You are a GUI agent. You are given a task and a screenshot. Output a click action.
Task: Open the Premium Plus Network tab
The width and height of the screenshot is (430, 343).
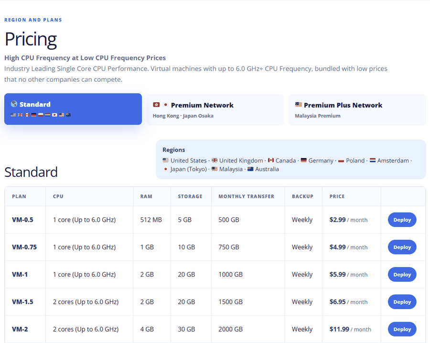point(357,110)
